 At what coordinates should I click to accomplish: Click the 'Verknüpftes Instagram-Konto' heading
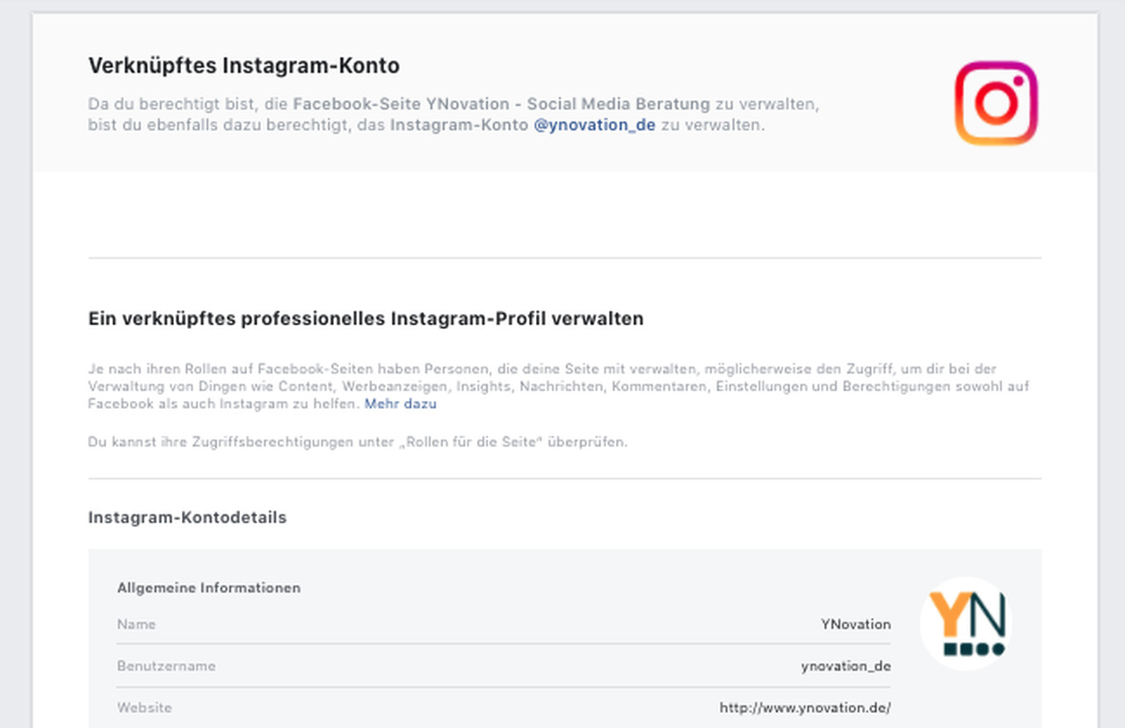(x=244, y=66)
